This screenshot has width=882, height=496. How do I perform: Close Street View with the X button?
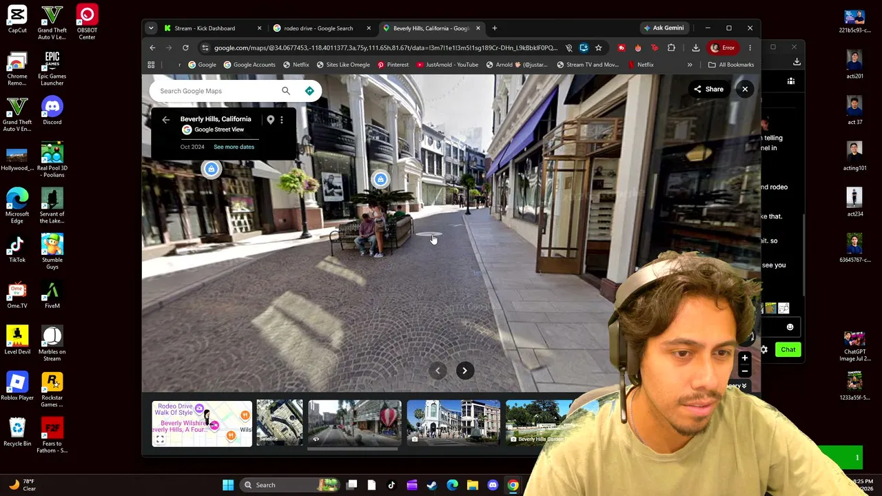(745, 89)
